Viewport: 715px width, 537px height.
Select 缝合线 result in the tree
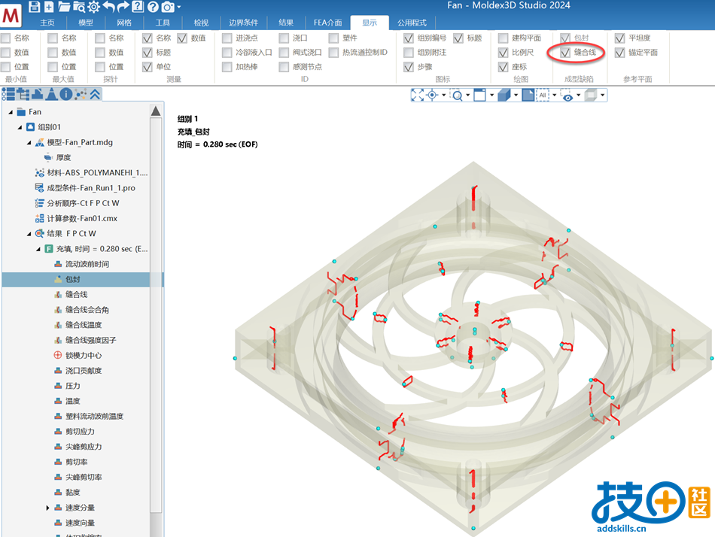(x=76, y=295)
